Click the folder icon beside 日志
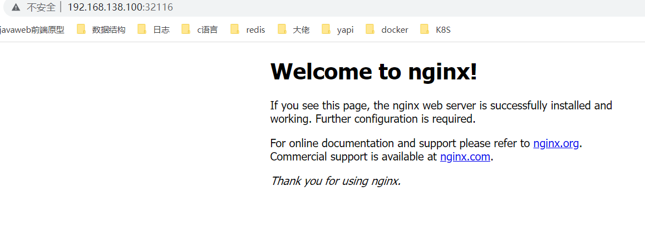Viewport: 645px width, 231px height. pos(142,29)
